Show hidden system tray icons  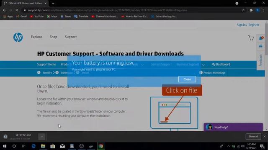click(x=229, y=146)
